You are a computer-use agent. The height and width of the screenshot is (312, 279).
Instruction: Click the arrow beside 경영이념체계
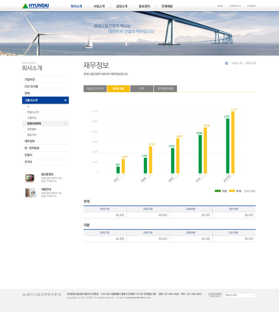click(65, 124)
